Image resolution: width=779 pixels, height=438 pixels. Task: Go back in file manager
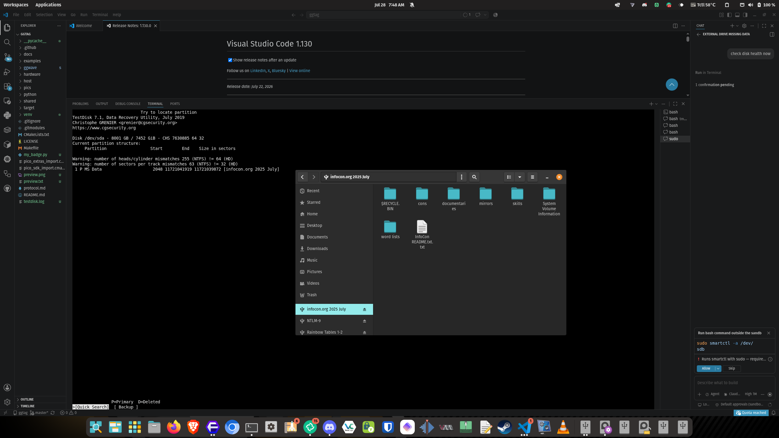pyautogui.click(x=302, y=177)
